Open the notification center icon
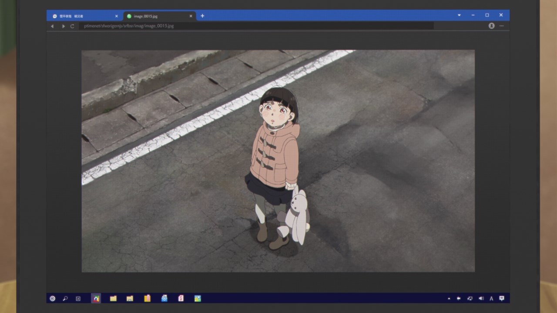The width and height of the screenshot is (557, 313). tap(502, 299)
